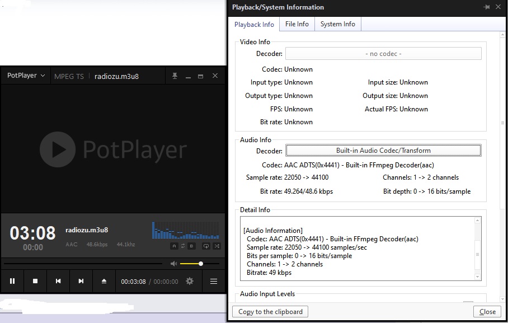The width and height of the screenshot is (508, 323).
Task: Skip to the next track
Action: click(81, 281)
